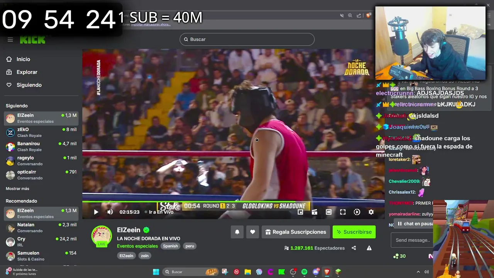The image size is (494, 278).
Task: Click the username Chrissalex12 in chat
Action: (402, 192)
